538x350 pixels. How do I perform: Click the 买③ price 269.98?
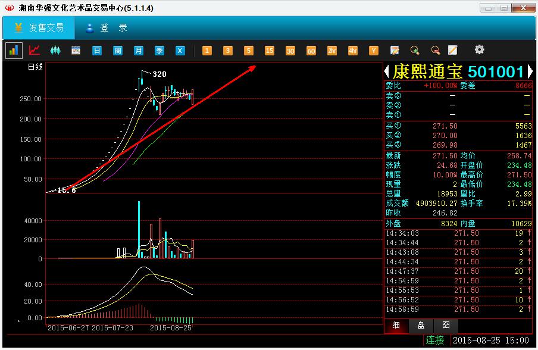click(x=445, y=145)
